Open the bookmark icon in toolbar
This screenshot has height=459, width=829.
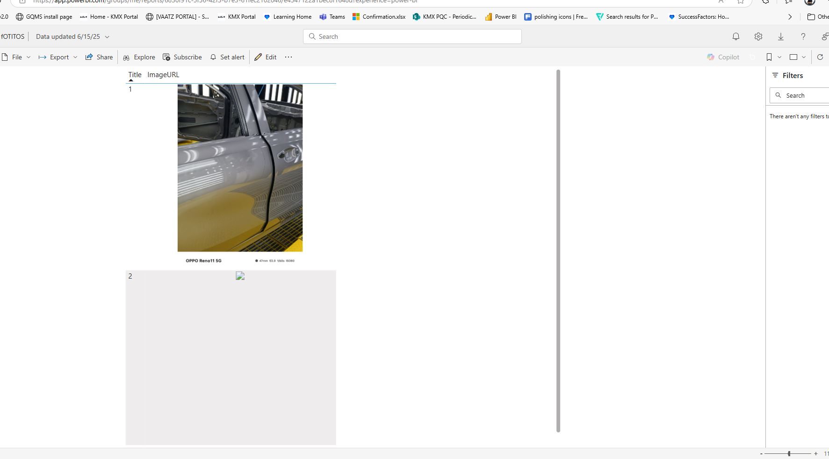769,57
